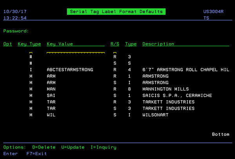Click the F7=Exit function key
235x159 pixels.
point(36,154)
